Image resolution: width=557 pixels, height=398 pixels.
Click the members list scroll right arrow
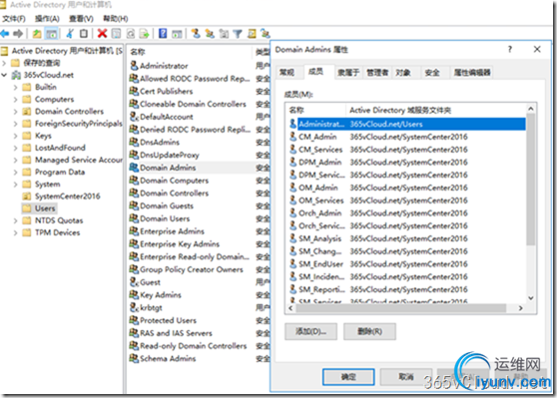click(x=521, y=308)
